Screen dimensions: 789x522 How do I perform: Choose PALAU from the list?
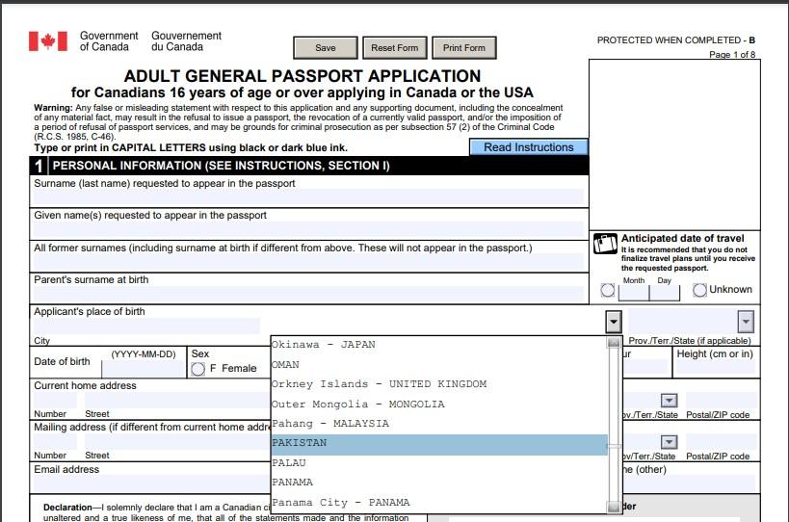pyautogui.click(x=439, y=463)
